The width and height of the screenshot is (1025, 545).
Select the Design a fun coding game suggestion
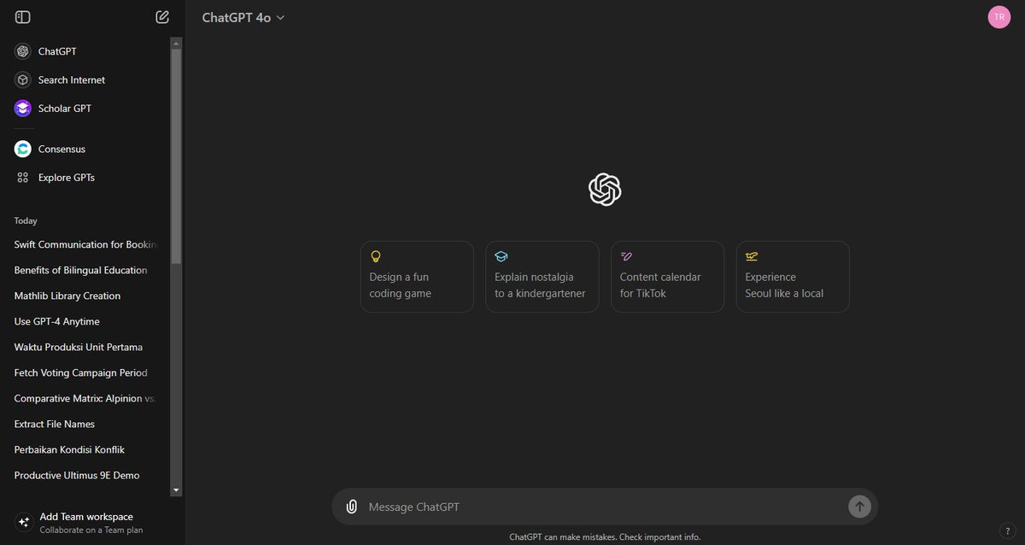pos(417,277)
